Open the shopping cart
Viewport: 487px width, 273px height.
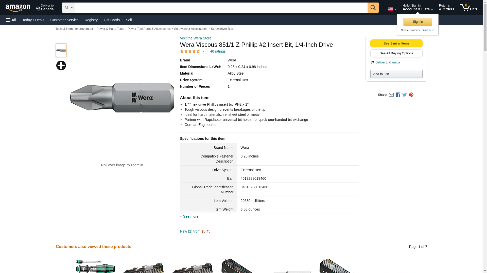tap(468, 8)
